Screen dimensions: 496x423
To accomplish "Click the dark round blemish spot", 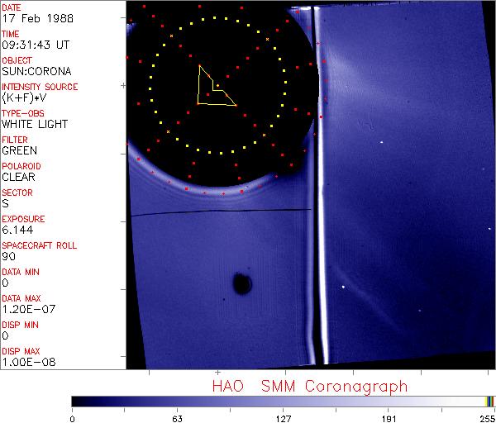I will coord(242,284).
